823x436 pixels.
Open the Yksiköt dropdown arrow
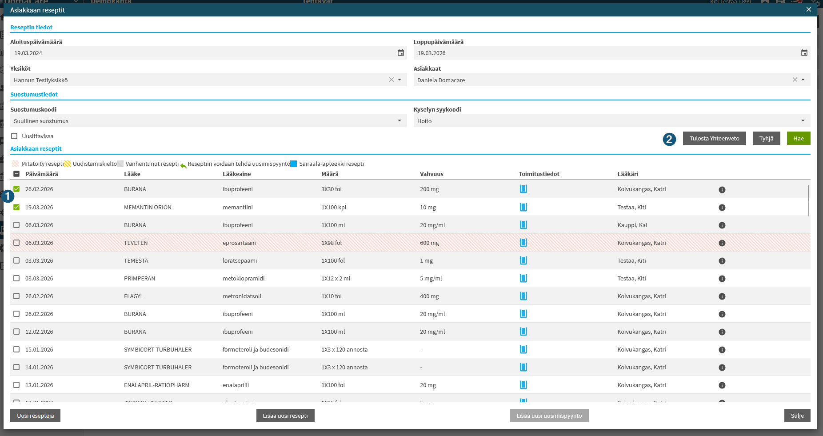coord(400,80)
